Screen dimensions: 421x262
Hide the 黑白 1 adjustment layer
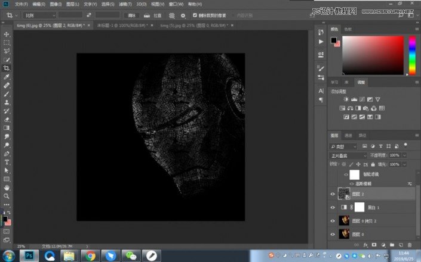pos(333,207)
